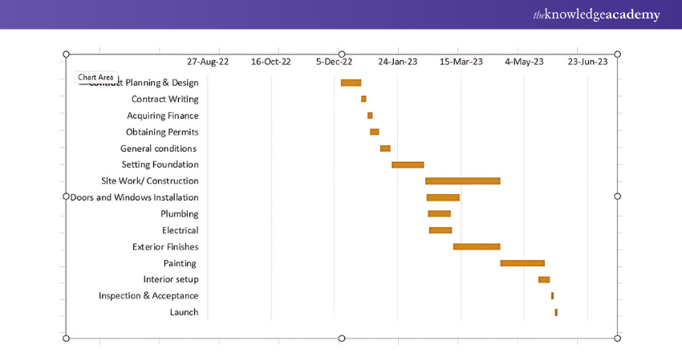Select the Painting task bar
Viewport: 682px width, 361px height.
point(522,263)
